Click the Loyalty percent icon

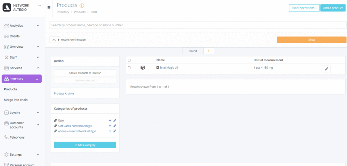(x=6, y=113)
